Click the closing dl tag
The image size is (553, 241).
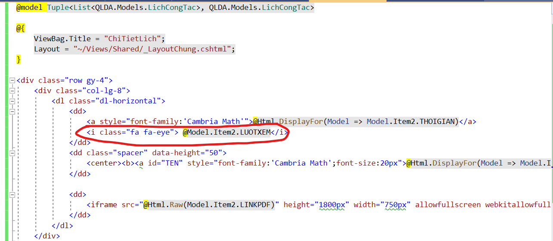(62, 226)
